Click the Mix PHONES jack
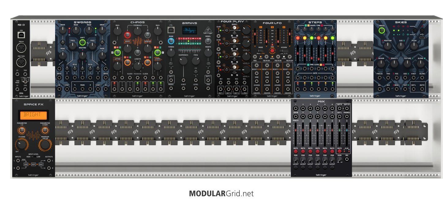Image resolution: width=443 pixels, height=200 pixels. [x=347, y=116]
